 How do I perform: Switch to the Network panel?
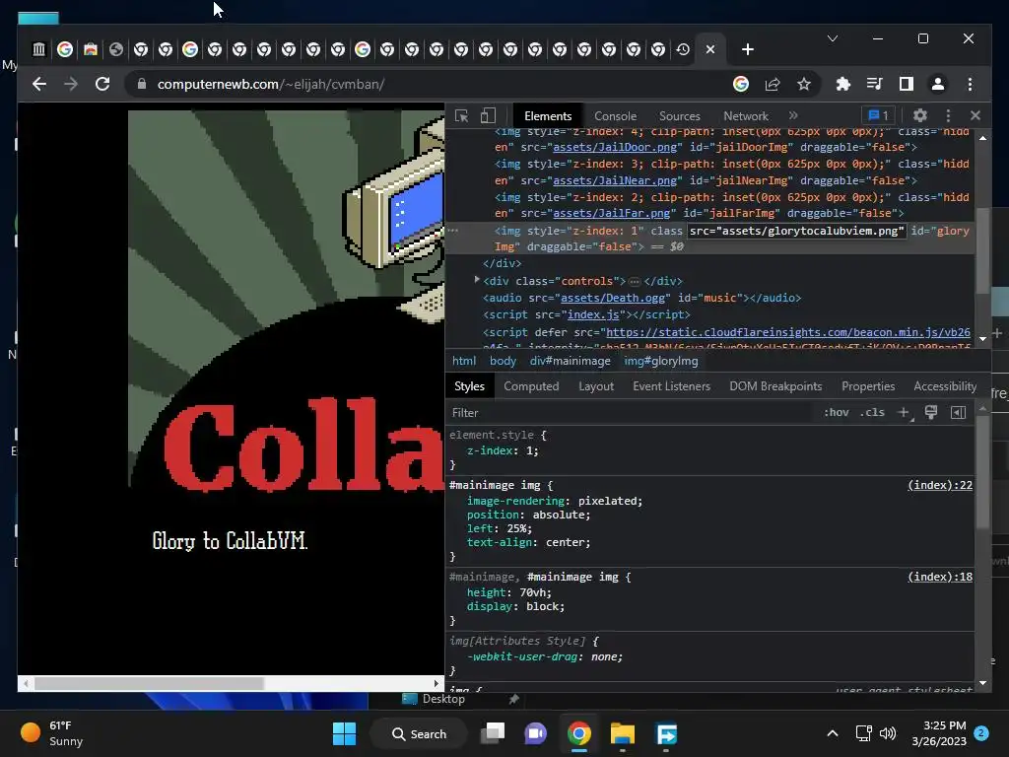[746, 116]
